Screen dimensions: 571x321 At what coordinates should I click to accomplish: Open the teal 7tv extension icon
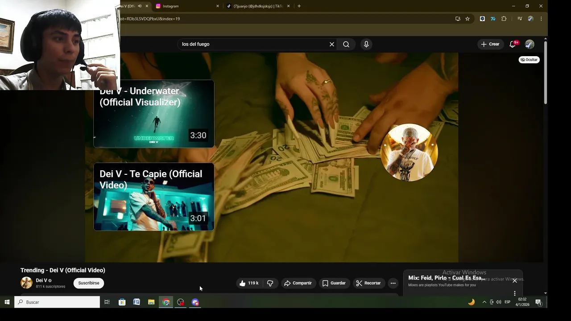point(493,19)
